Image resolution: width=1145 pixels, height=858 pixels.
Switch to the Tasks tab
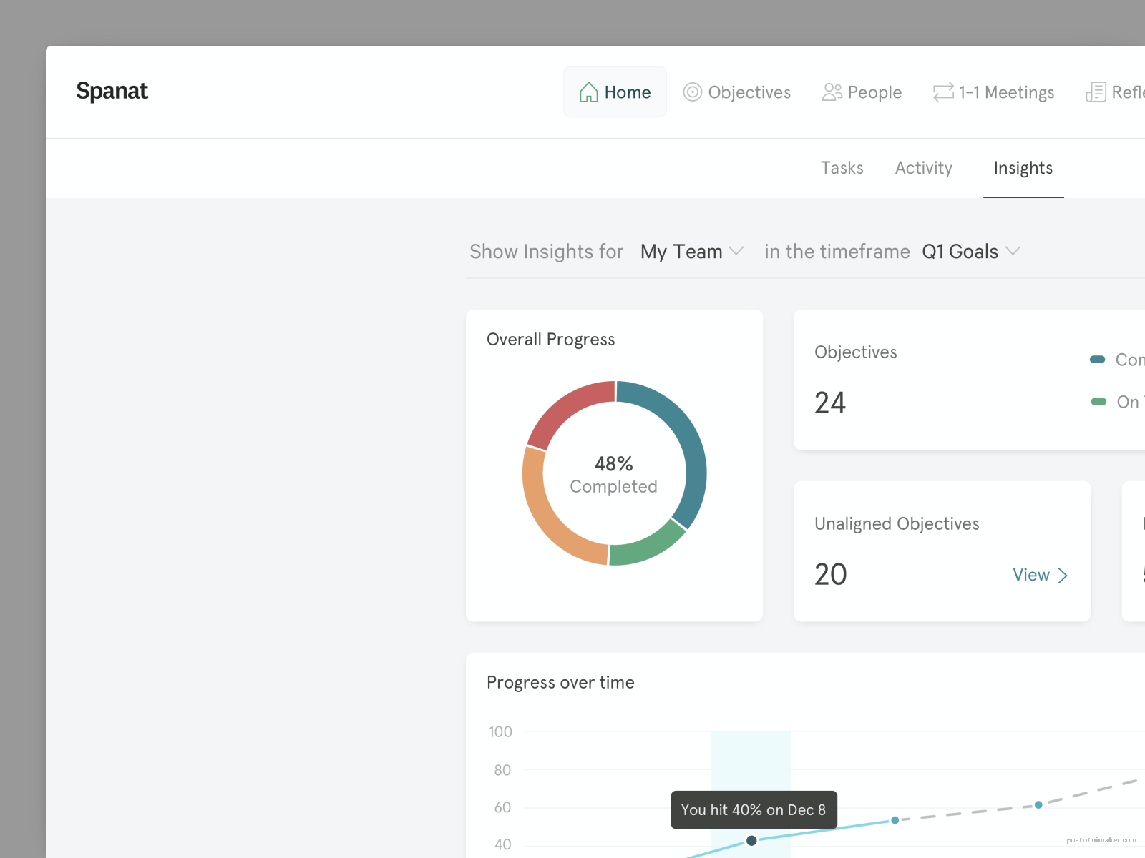842,168
